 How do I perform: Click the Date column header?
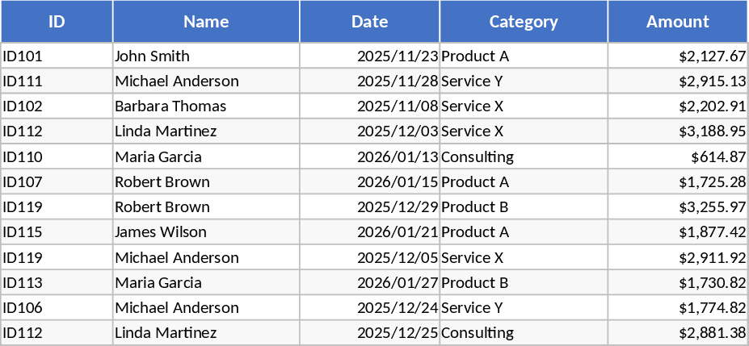coord(369,22)
